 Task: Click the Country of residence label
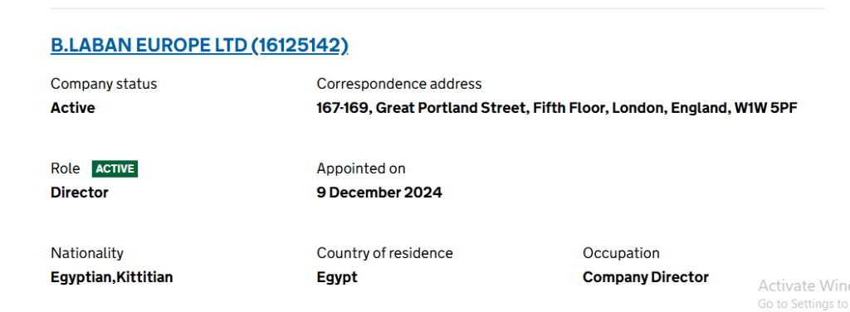384,253
